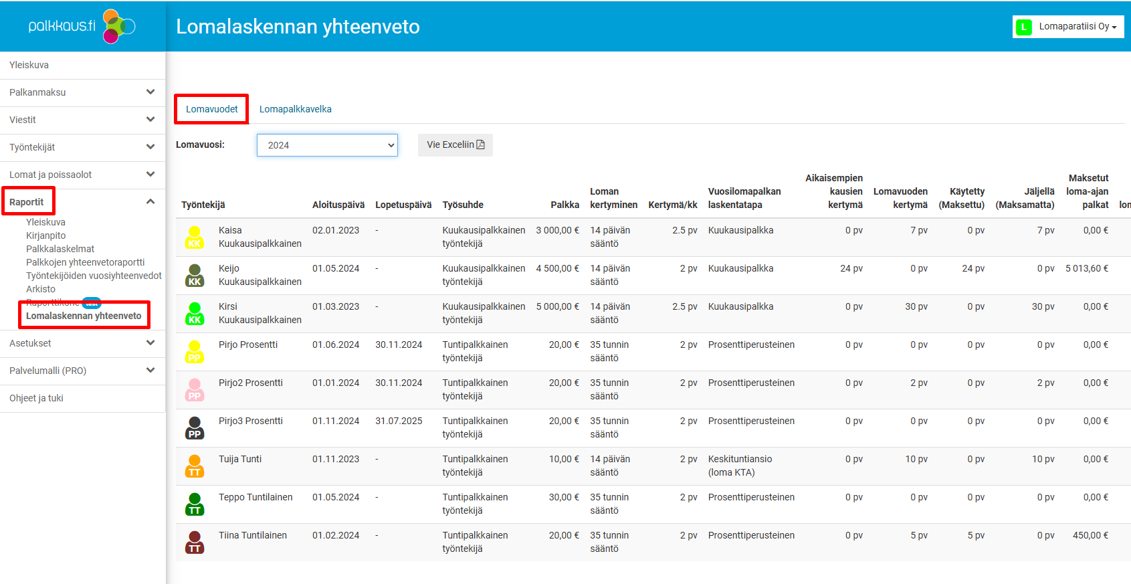
Task: Switch to the Lomapalkkavelka tab
Action: pos(296,109)
